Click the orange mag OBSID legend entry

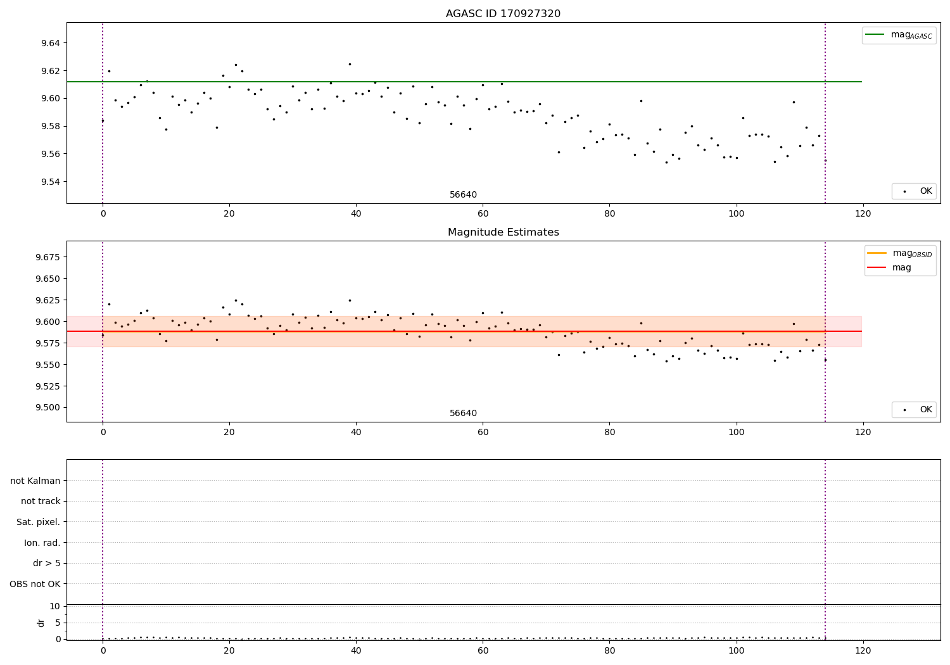click(x=900, y=253)
